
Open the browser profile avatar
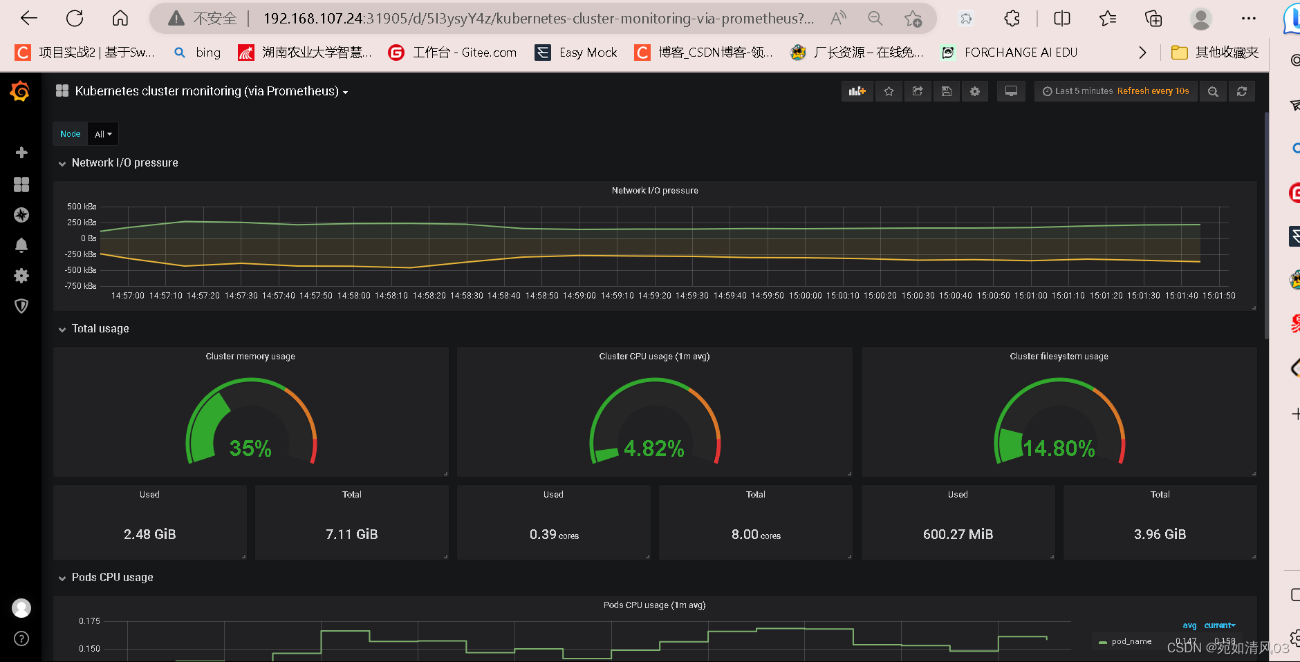coord(1201,19)
